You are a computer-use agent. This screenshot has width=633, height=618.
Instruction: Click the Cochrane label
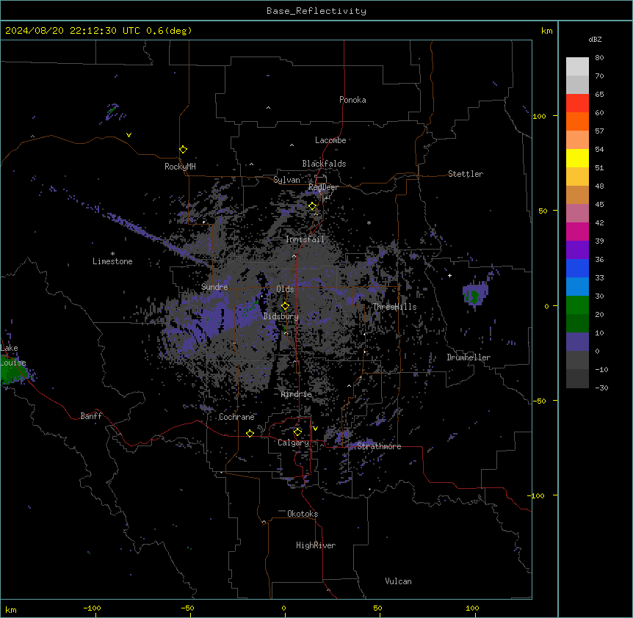[236, 417]
